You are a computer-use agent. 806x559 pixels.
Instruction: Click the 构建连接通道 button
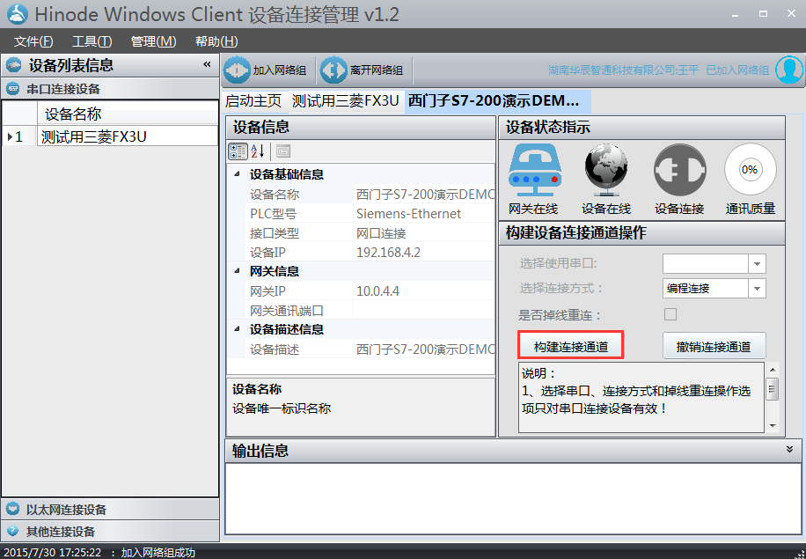(x=570, y=346)
